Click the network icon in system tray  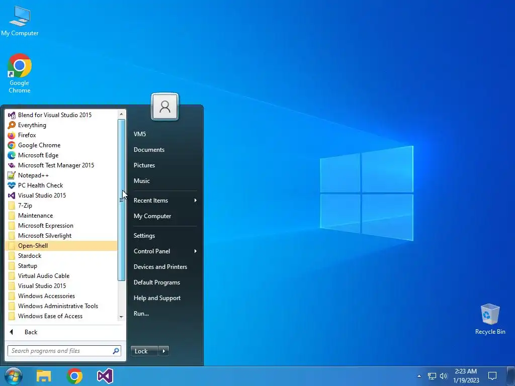(x=432, y=376)
